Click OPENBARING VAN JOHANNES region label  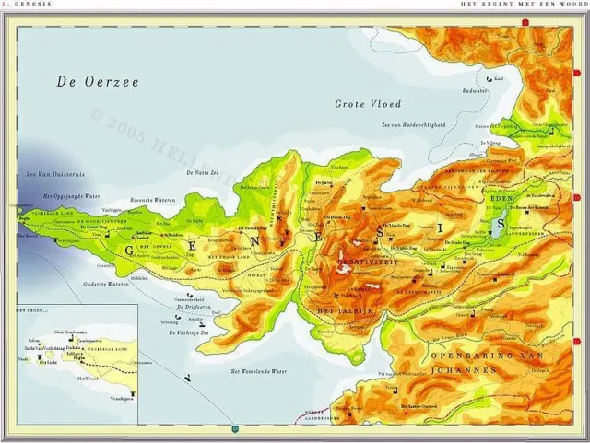coord(488,363)
